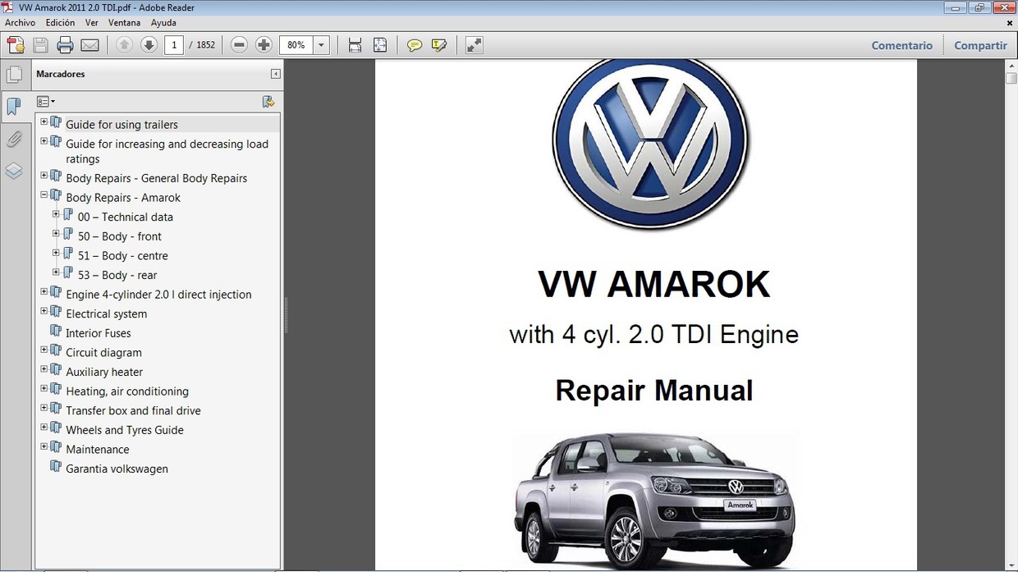Print the document with printer icon

pos(65,45)
